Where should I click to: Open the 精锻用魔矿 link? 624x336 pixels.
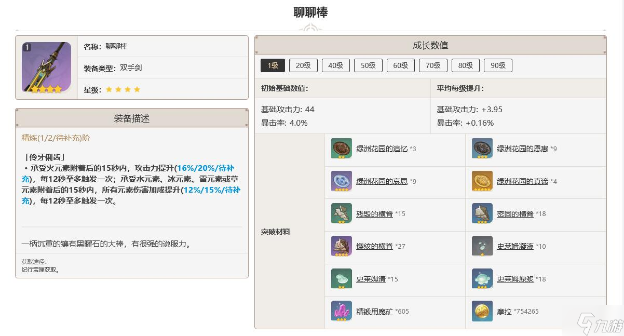374,312
